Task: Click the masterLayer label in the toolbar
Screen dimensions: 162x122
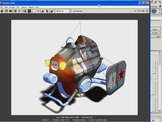Action: click(78, 11)
